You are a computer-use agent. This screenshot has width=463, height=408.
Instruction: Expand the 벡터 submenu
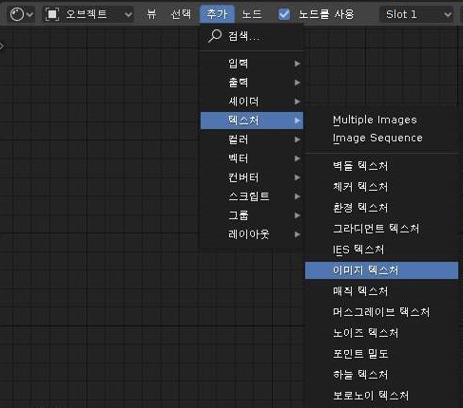252,158
